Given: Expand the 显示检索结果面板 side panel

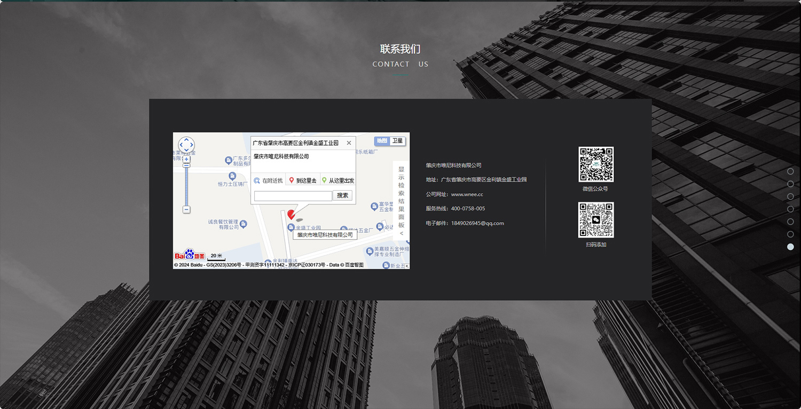Looking at the screenshot, I should (x=401, y=200).
